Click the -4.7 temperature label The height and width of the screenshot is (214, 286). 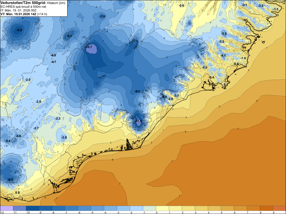pos(53,62)
